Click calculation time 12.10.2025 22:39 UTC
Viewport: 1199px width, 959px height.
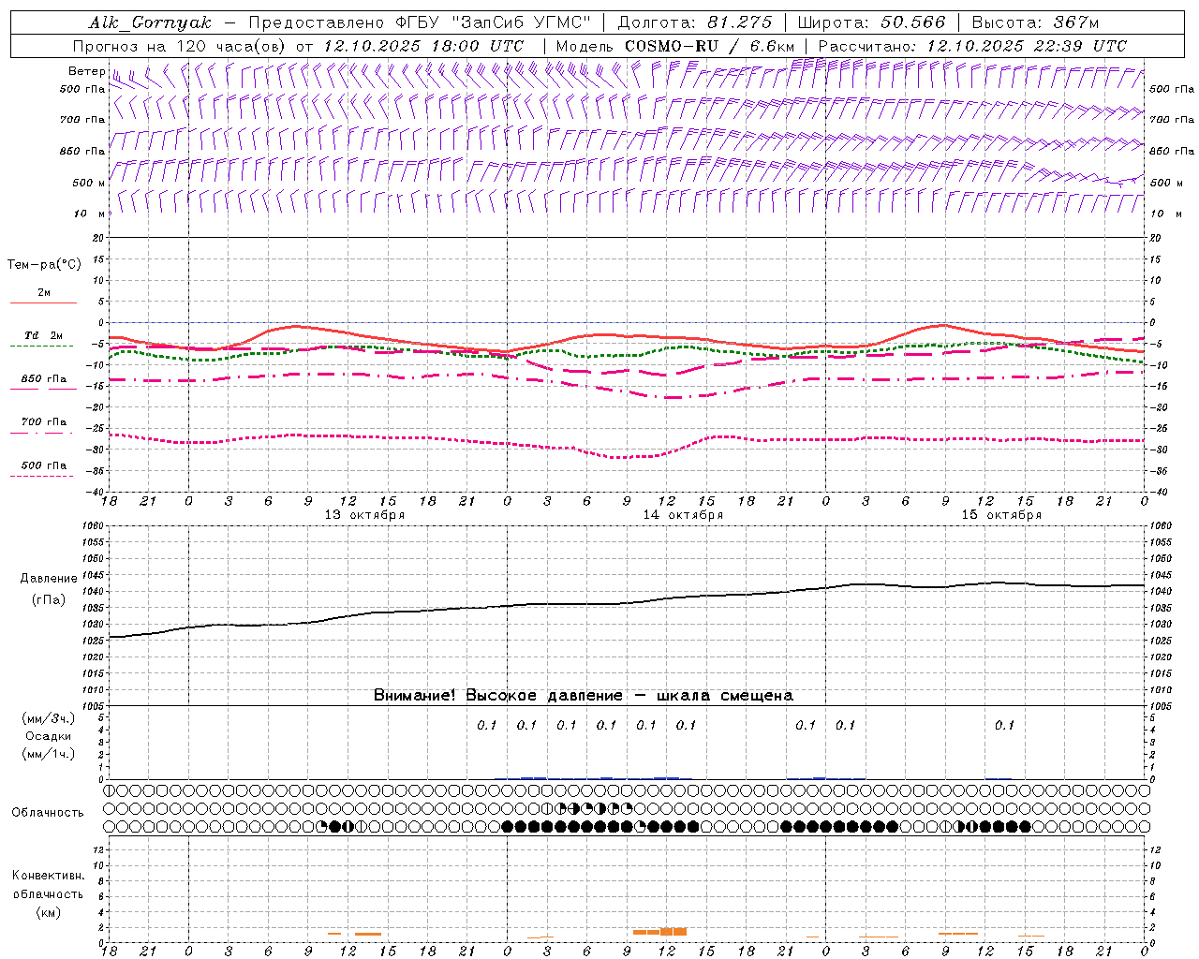(1026, 46)
